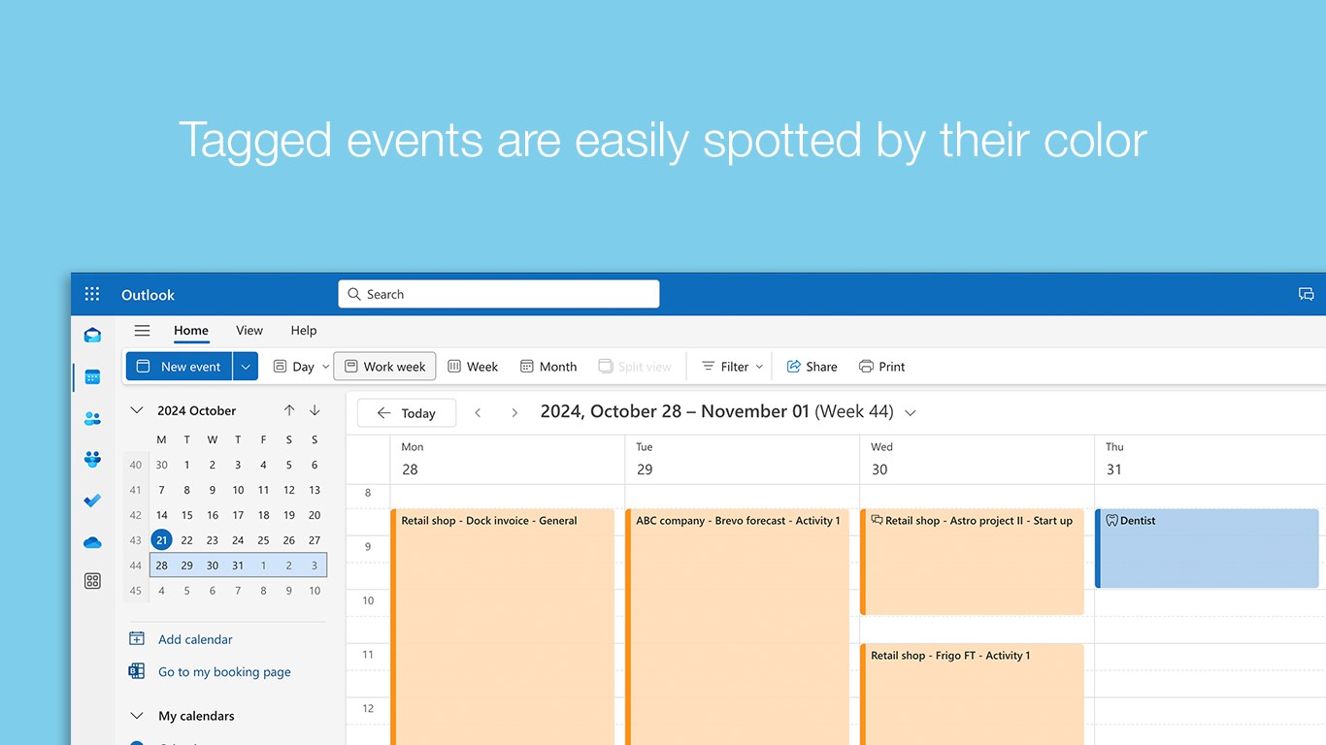Image resolution: width=1326 pixels, height=745 pixels.
Task: Click the Share toolbar button
Action: 812,367
